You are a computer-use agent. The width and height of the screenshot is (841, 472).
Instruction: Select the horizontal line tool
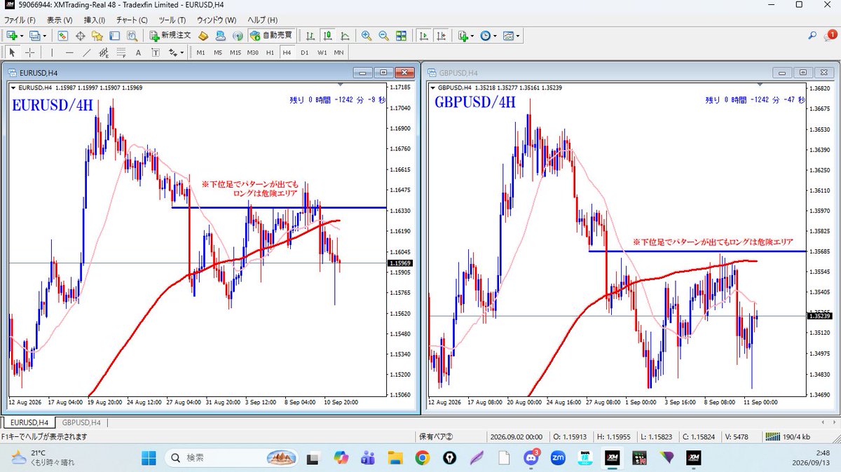(69, 53)
